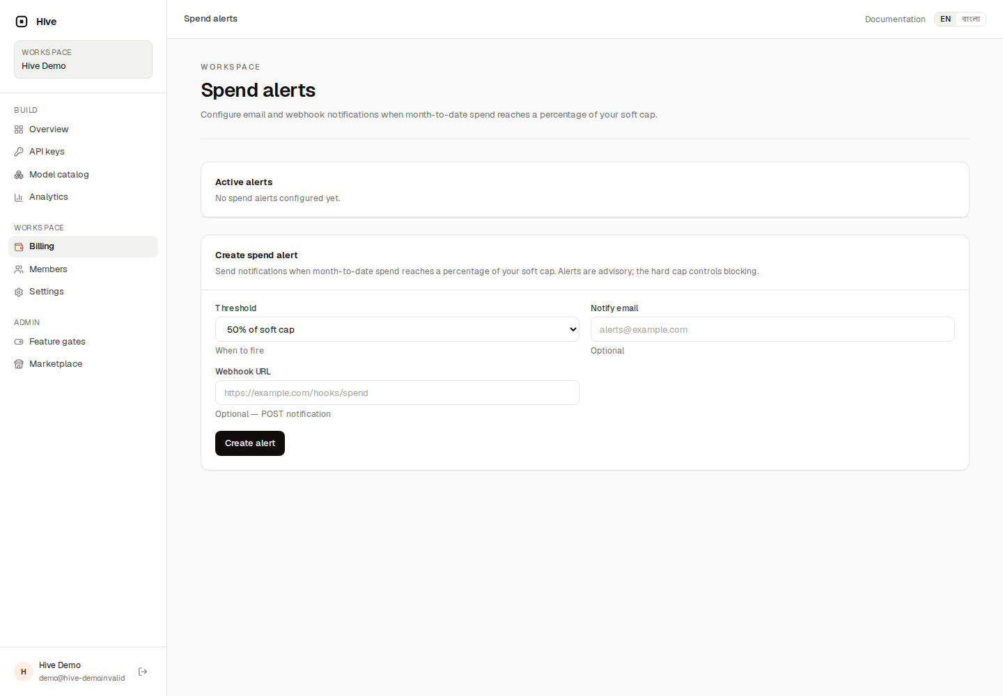Click the demo@hive-demo.invalid email text
The height and width of the screenshot is (696, 1003).
82,678
